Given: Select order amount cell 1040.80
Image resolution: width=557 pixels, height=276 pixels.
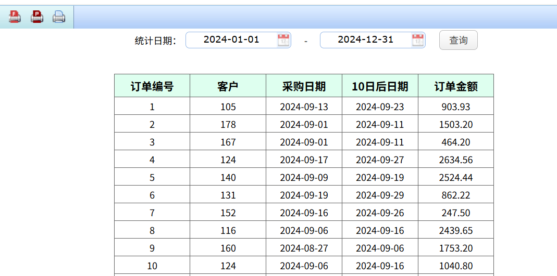Looking at the screenshot, I should point(456,266).
